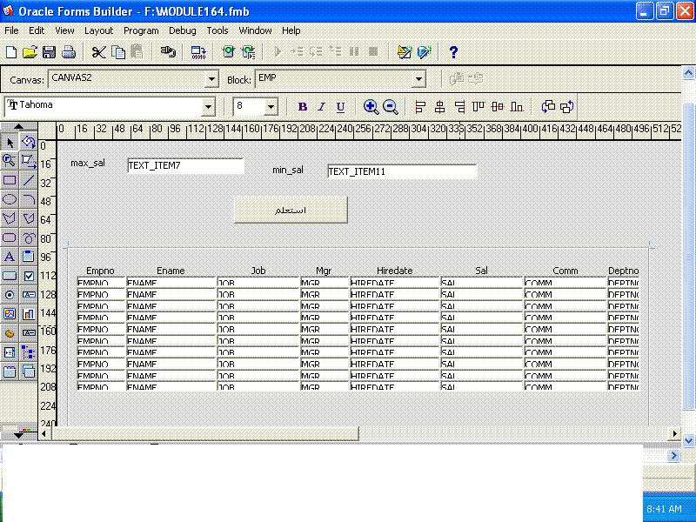Open the Canvas dropdown list

pos(211,79)
